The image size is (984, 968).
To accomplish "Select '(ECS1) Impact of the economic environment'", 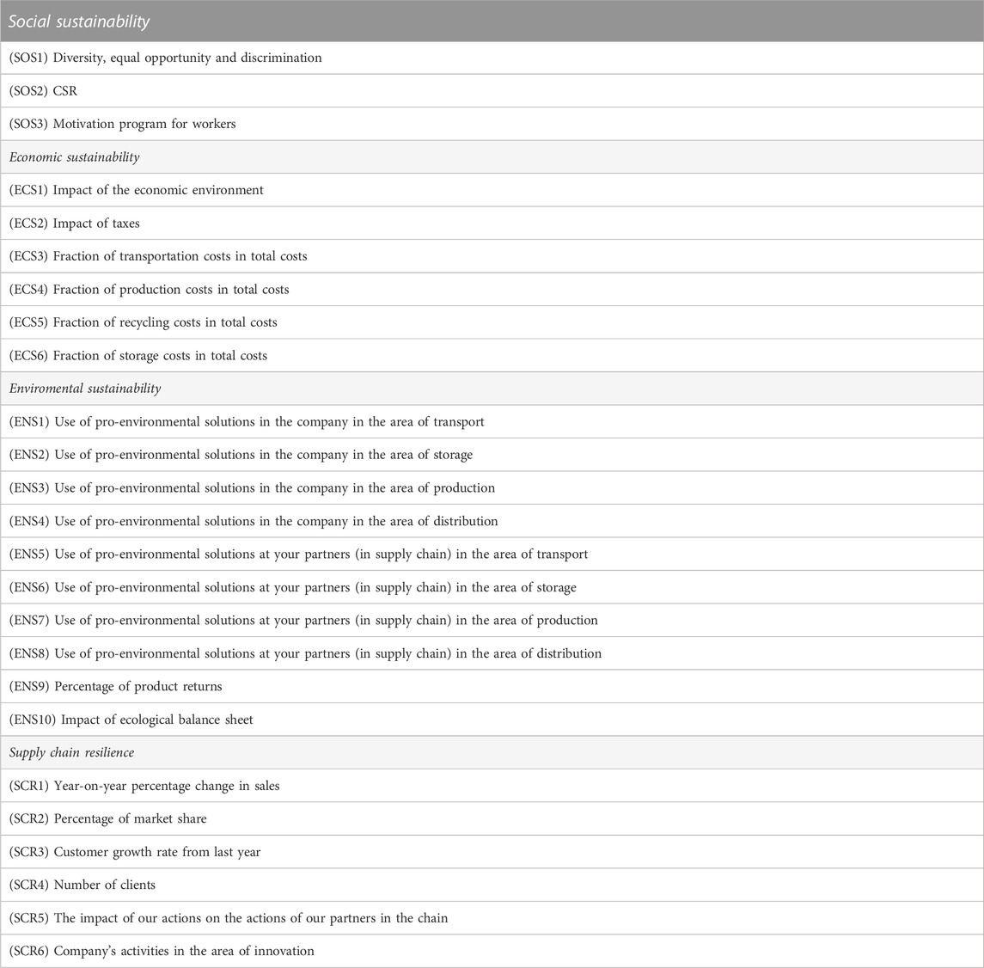I will coord(492,190).
